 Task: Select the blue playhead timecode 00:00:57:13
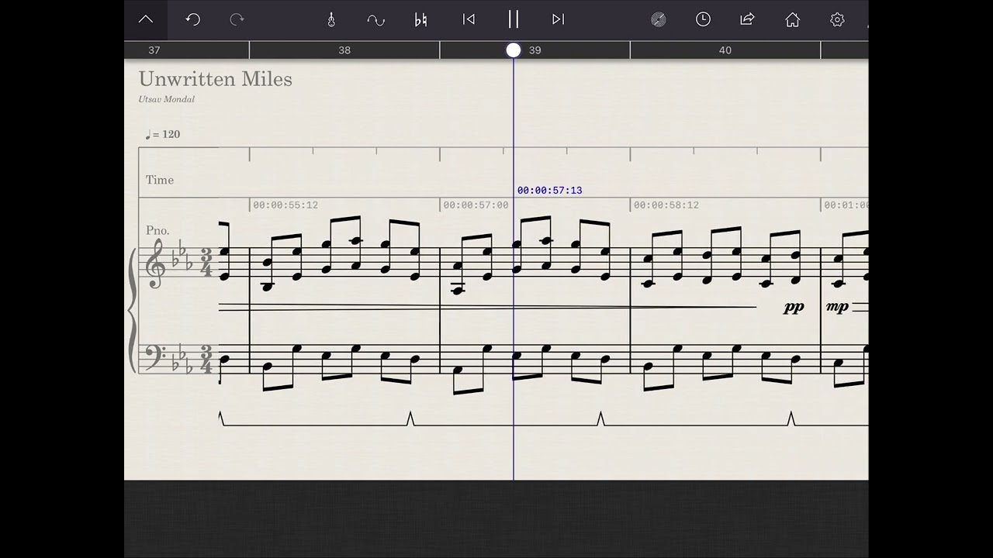click(549, 191)
